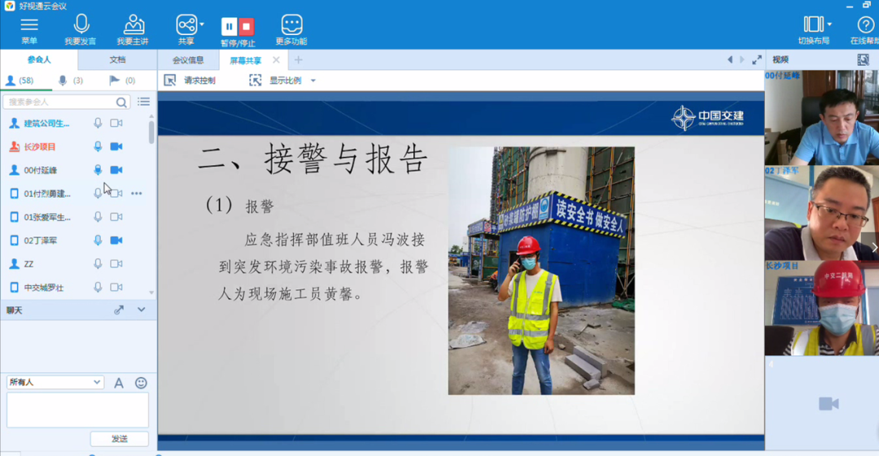Open the 所有人 chat recipient dropdown
The image size is (879, 456).
point(55,382)
